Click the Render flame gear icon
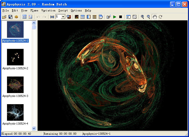The image size is (189, 137). point(16,17)
